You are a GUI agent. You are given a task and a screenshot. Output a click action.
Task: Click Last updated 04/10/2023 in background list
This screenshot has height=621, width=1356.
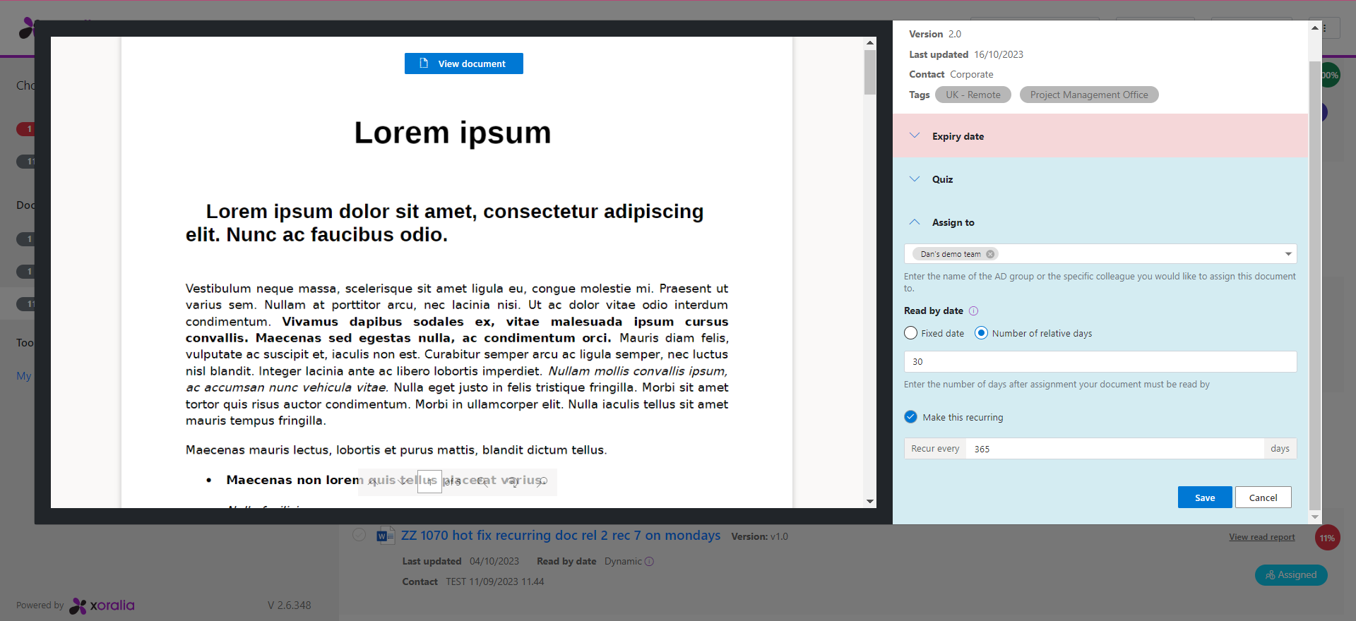pos(460,562)
